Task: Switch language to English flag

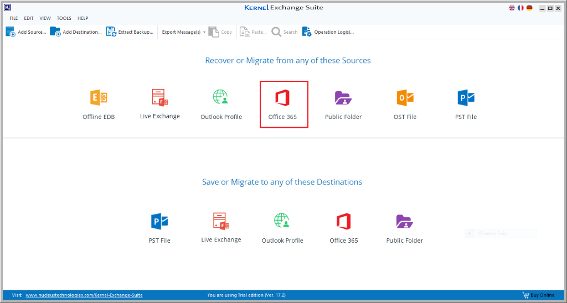Action: 512,8
